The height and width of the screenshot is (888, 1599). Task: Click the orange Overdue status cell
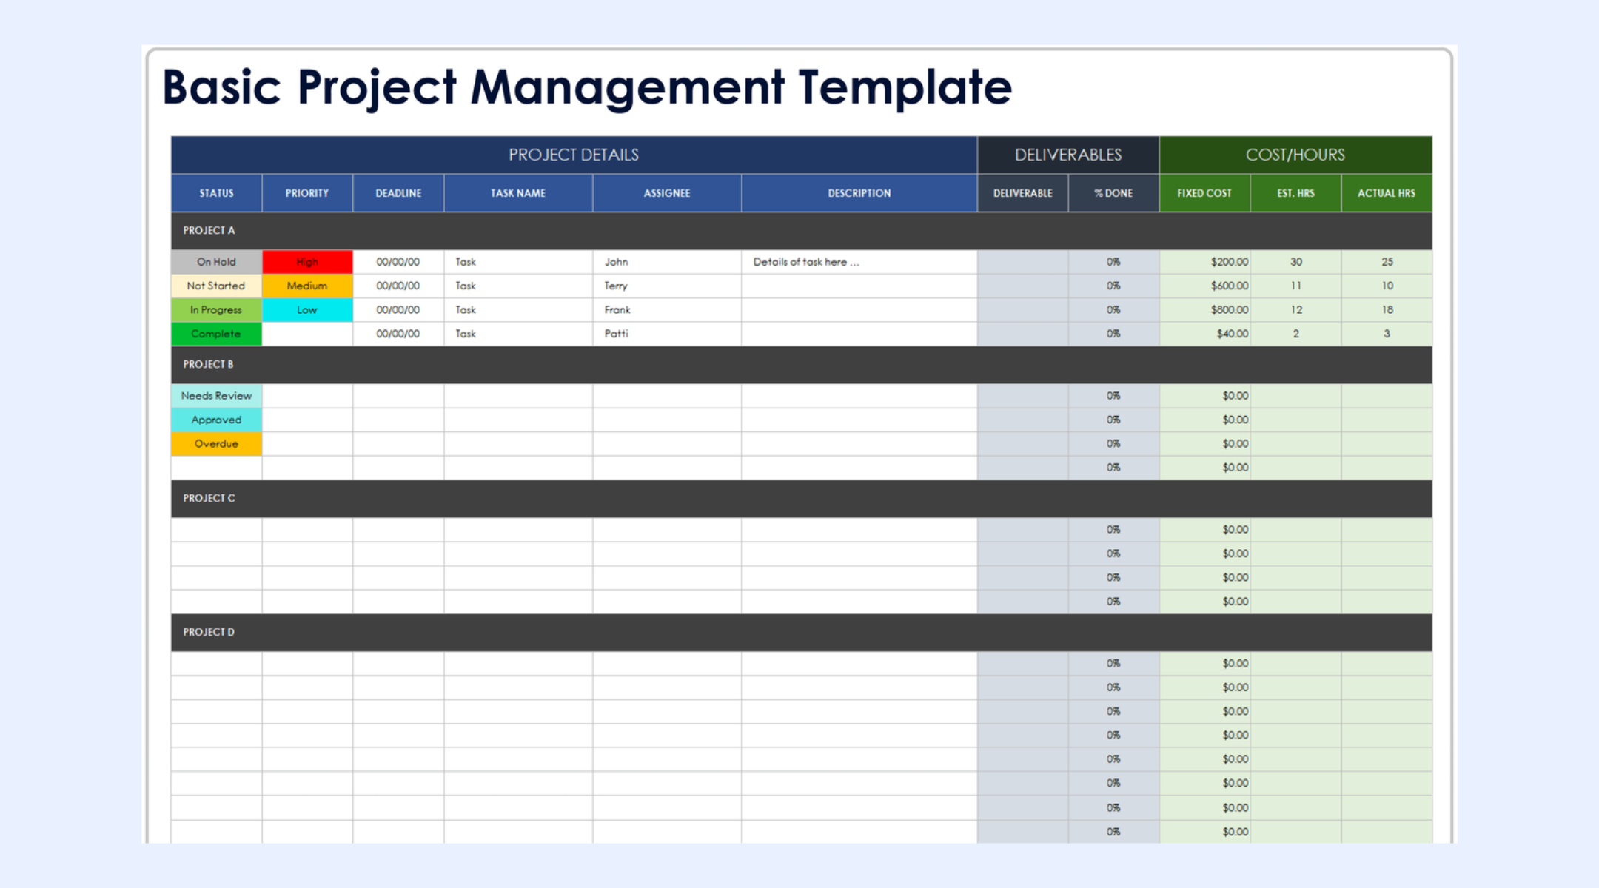pyautogui.click(x=216, y=444)
